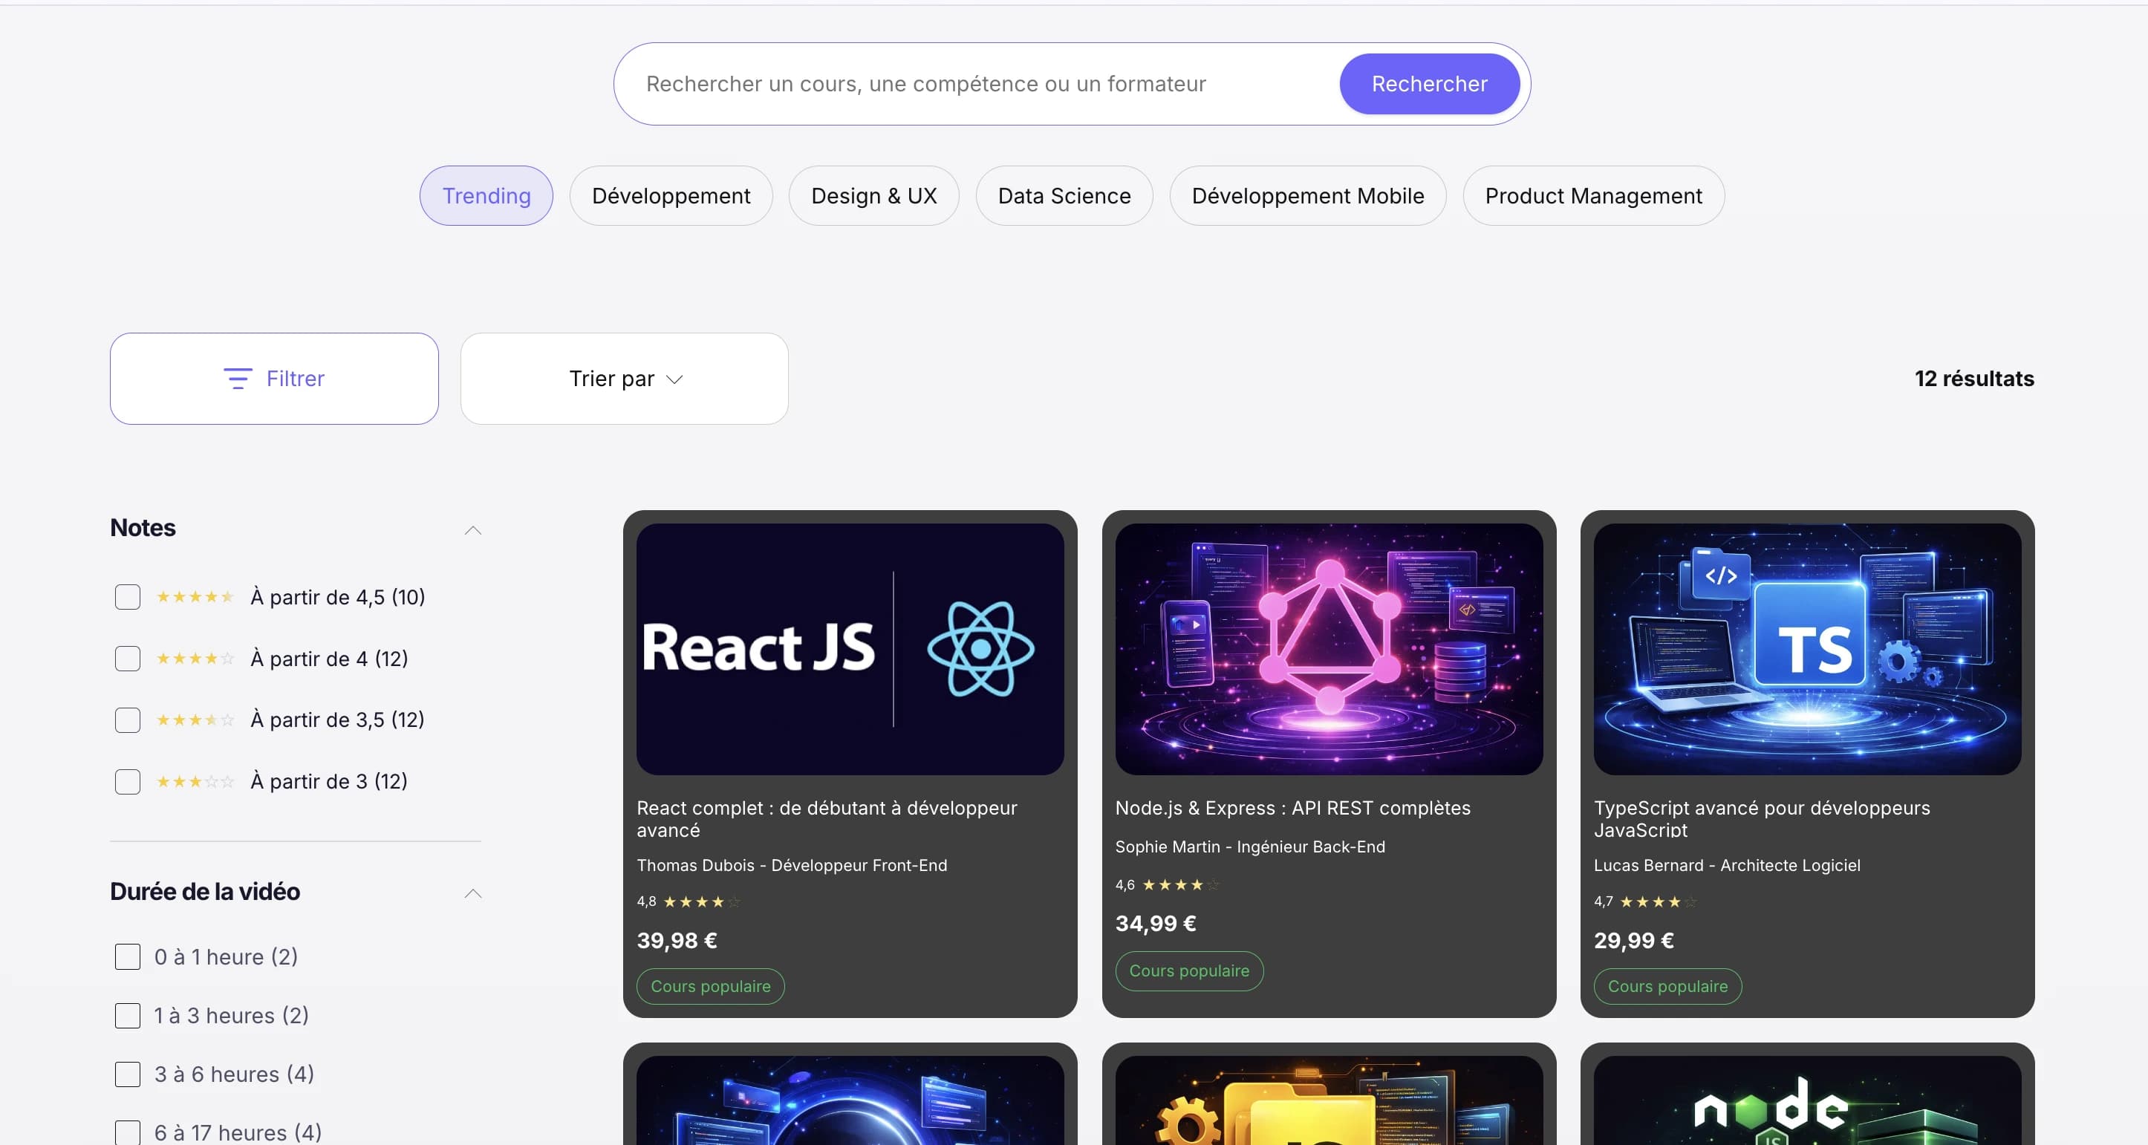Click the filter lines icon beside Filtrer
Viewport: 2148px width, 1145px height.
click(x=238, y=379)
